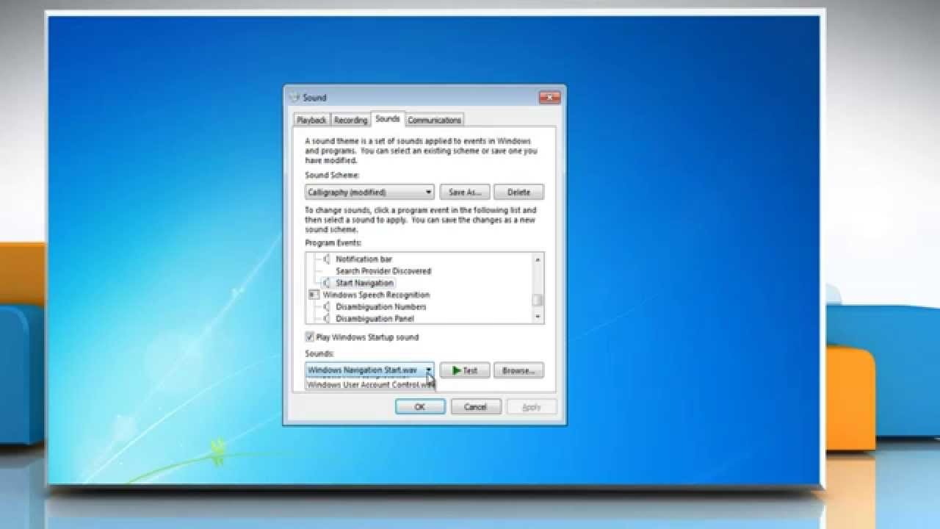Open the Sound Scheme dropdown showing Calligraphy (modified)
The height and width of the screenshot is (529, 940).
[x=369, y=192]
